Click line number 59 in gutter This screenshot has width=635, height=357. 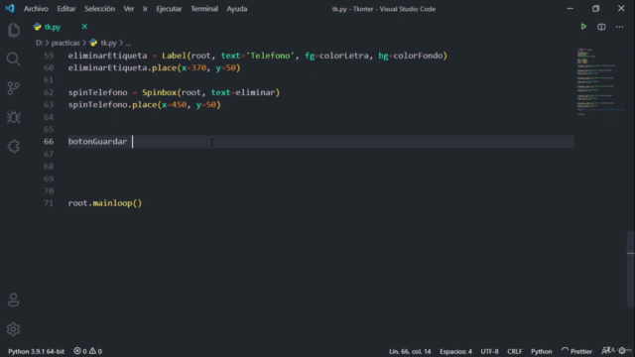pos(49,56)
